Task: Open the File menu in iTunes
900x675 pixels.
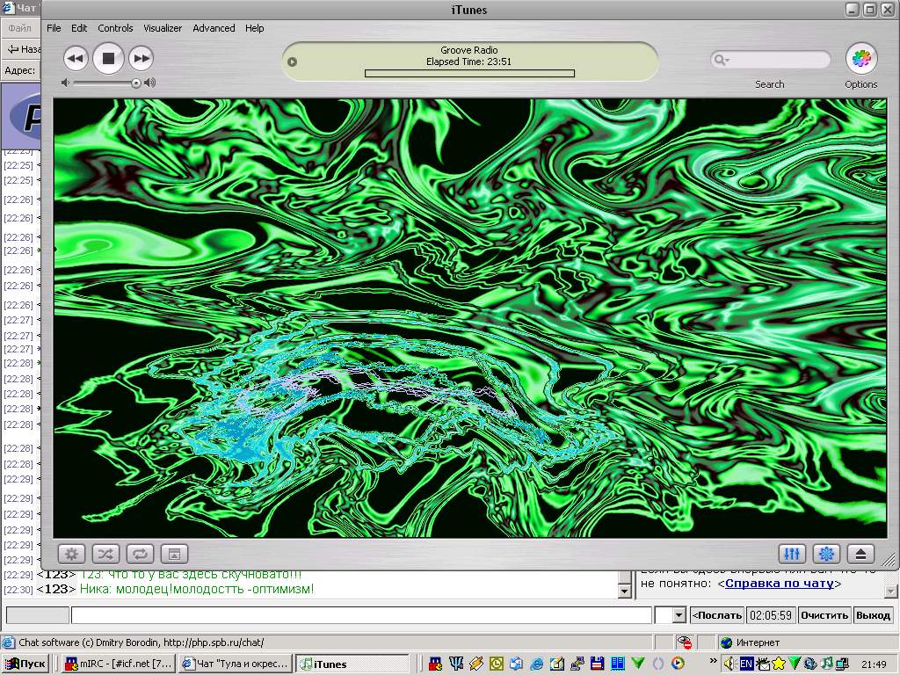Action: 54,28
